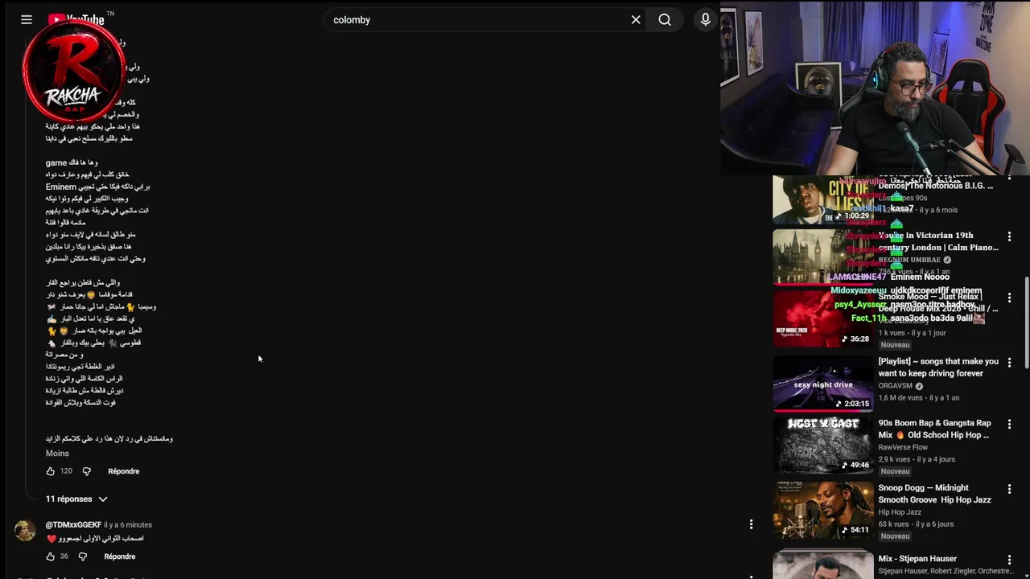Click the 'il y a 6 minutes' comment timestamp
1030x579 pixels.
[x=128, y=525]
